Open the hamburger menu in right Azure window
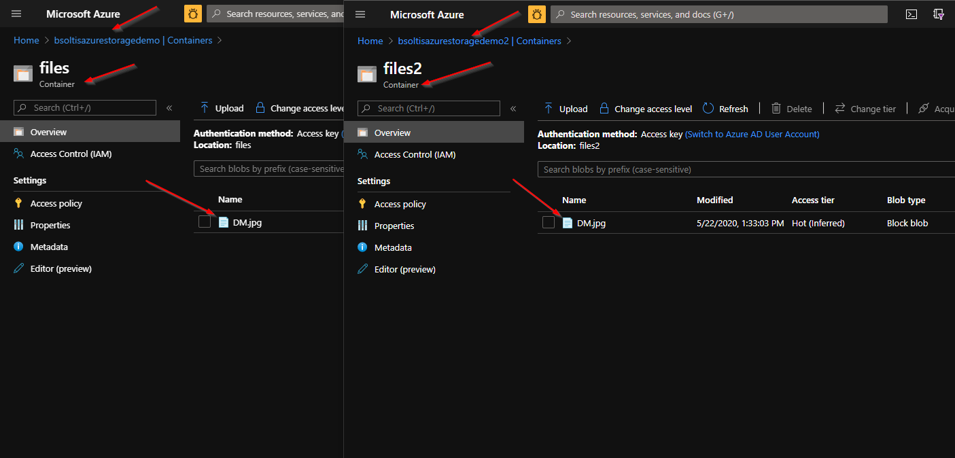 pyautogui.click(x=360, y=14)
